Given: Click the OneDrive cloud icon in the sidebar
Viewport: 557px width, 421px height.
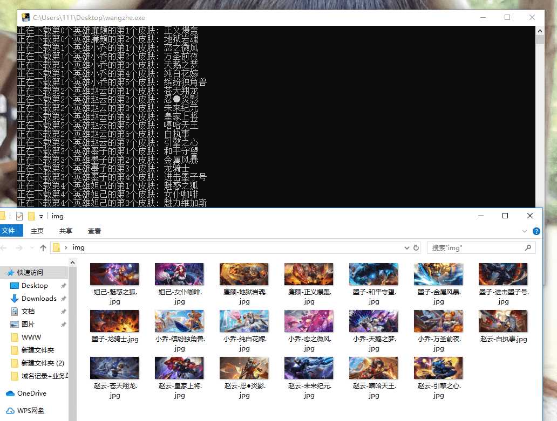Looking at the screenshot, I should click(x=11, y=394).
